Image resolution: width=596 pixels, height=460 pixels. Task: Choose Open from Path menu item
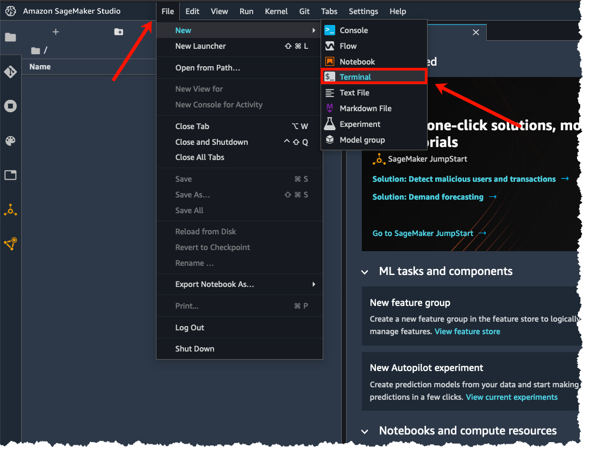coord(240,68)
